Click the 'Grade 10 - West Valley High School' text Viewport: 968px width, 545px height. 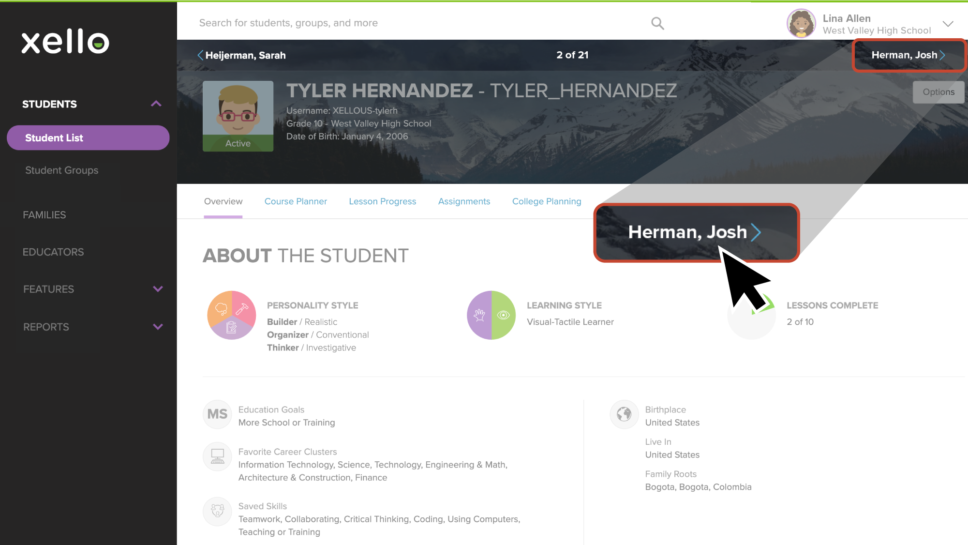pos(358,123)
